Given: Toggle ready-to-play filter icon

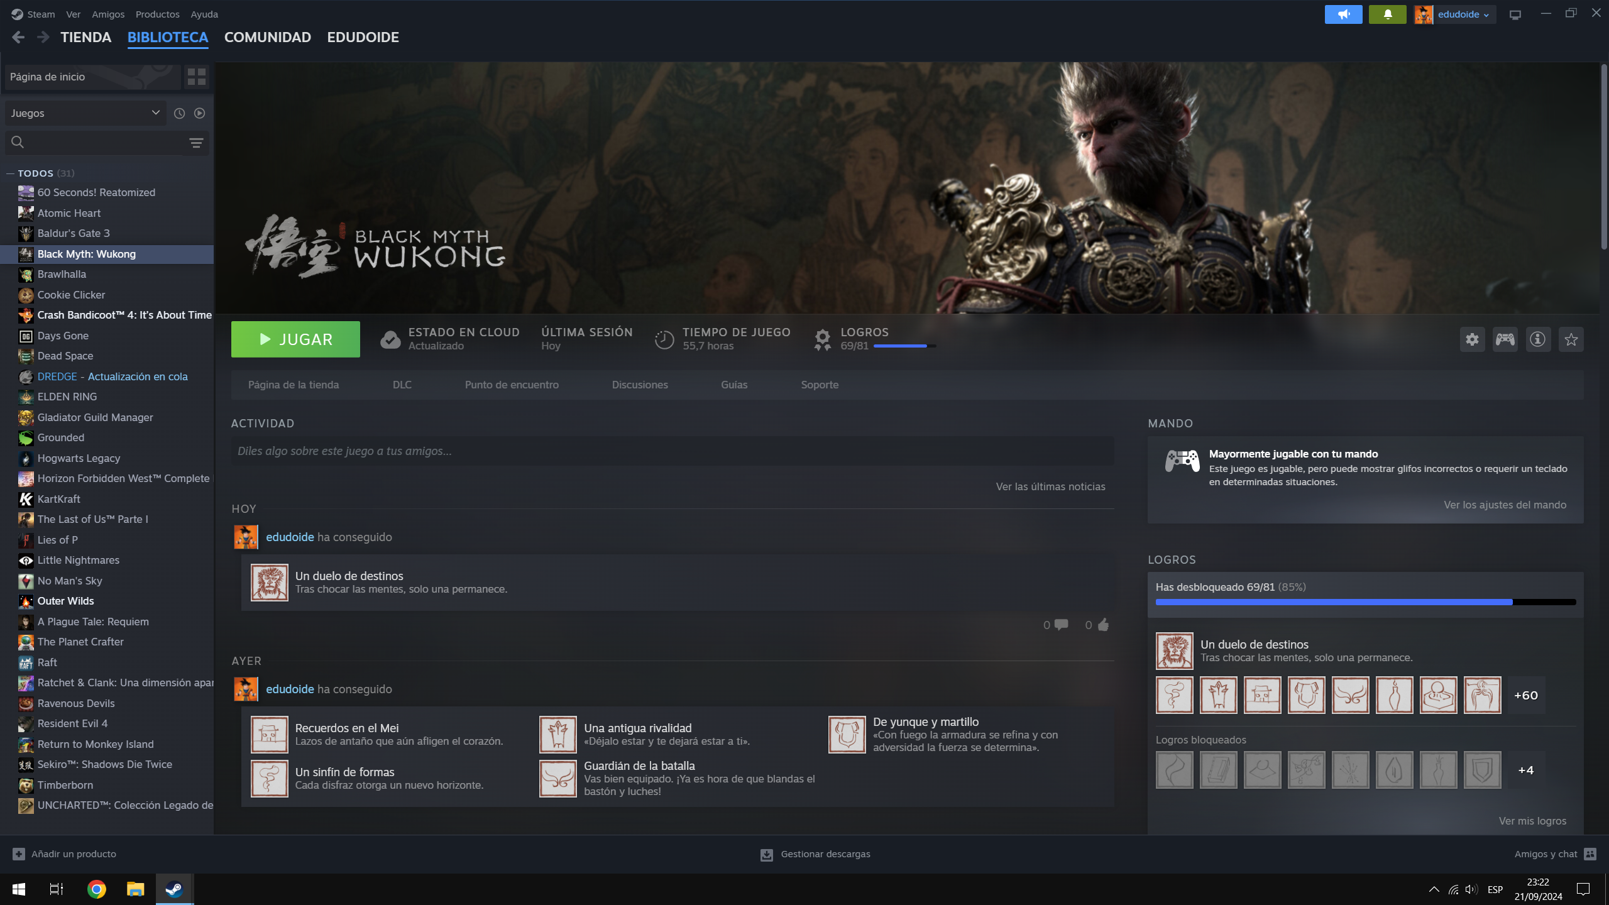Looking at the screenshot, I should 200,113.
